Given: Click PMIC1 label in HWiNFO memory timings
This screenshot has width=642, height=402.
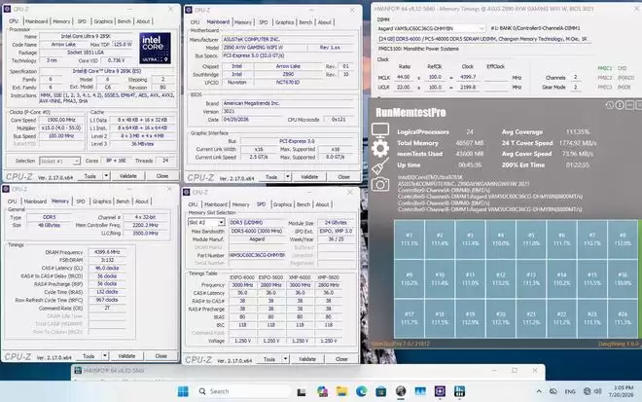Looking at the screenshot, I should click(604, 68).
